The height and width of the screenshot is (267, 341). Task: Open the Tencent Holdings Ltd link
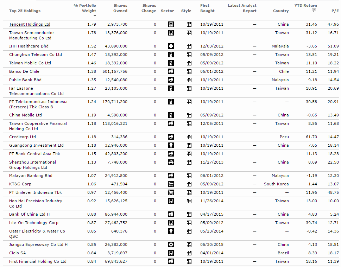click(x=30, y=24)
